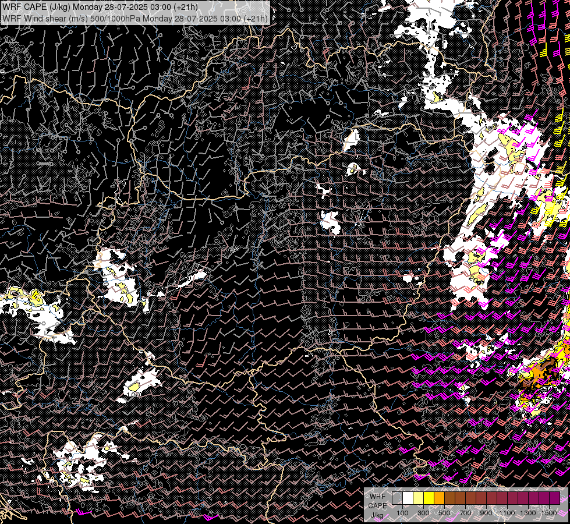This screenshot has height=524, width=570.
Task: Click the 100 contour label on the map
Action: (134, 395)
